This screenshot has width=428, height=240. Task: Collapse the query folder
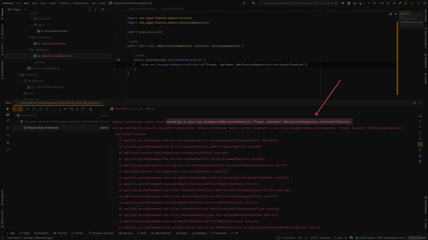coord(31,25)
